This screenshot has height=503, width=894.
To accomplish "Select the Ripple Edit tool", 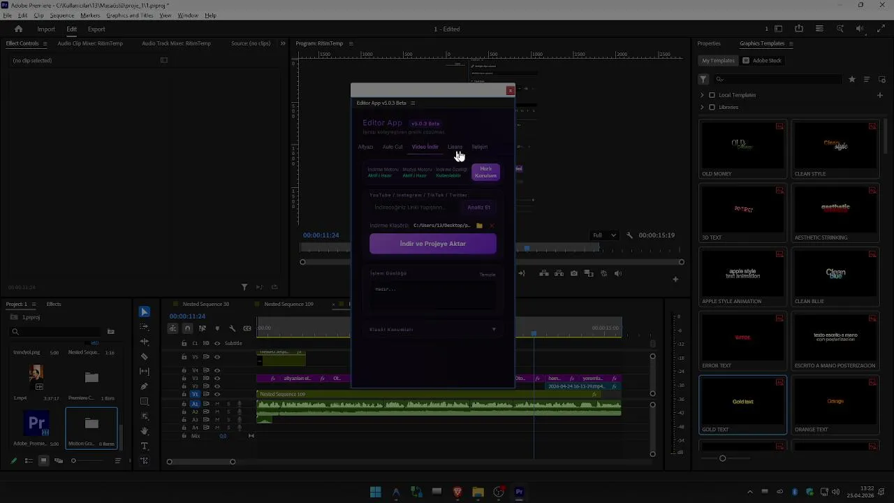I will click(x=145, y=342).
